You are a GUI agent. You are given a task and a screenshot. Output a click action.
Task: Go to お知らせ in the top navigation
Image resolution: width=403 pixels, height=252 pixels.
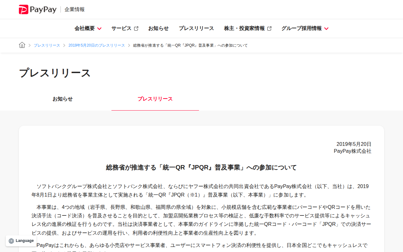point(158,28)
